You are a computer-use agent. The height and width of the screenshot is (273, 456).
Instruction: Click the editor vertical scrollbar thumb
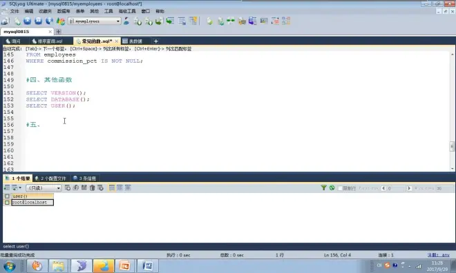coord(452,146)
